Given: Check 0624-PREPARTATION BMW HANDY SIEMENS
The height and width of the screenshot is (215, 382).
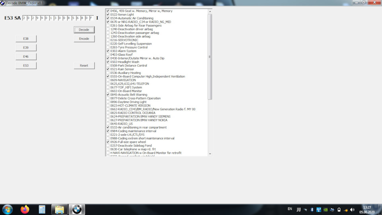Looking at the screenshot, I should tap(108, 117).
